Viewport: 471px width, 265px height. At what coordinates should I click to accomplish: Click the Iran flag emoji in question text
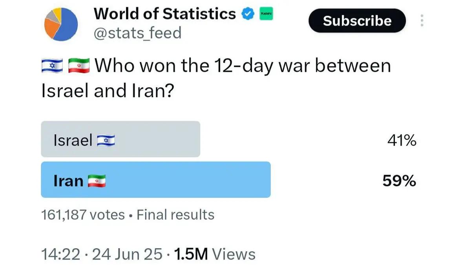tap(79, 66)
